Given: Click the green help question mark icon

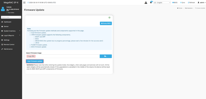Looking at the screenshot, I should click(109, 17).
